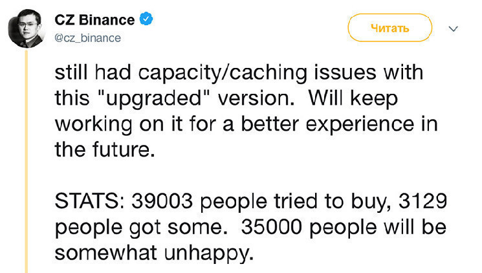Click the words 'Will keep' in the tweet

point(353,99)
